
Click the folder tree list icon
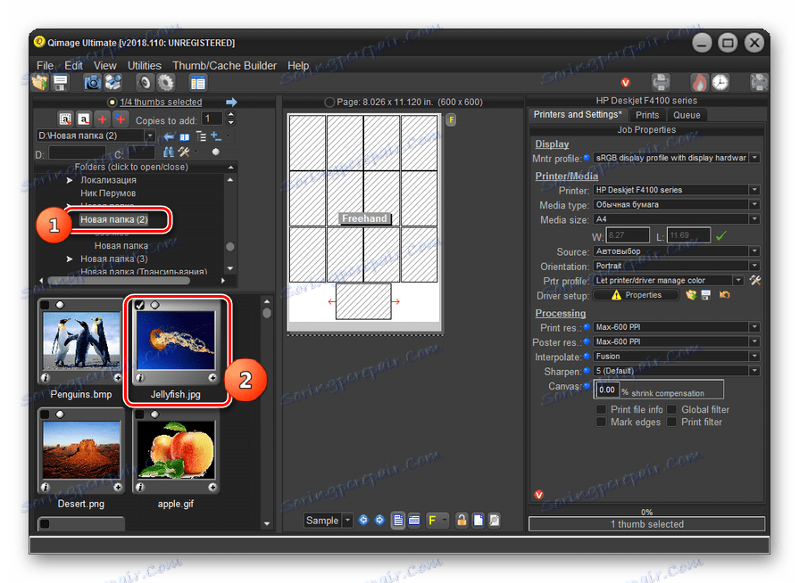click(201, 136)
